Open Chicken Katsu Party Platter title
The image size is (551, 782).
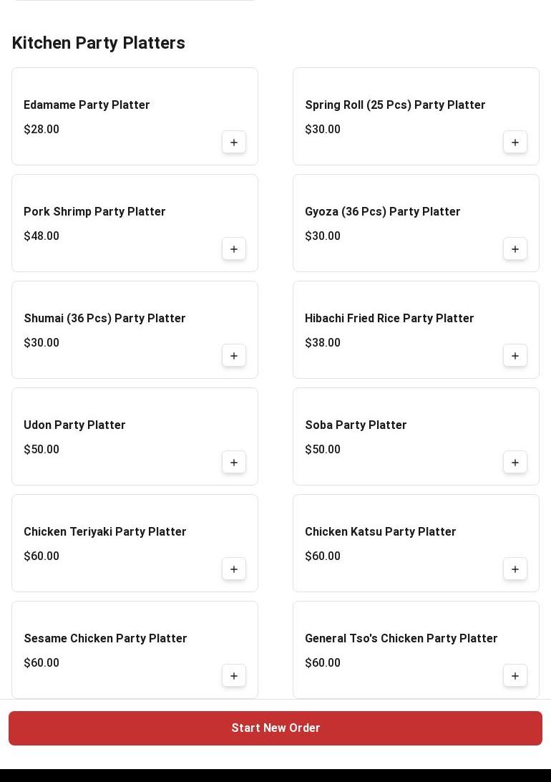(x=380, y=532)
